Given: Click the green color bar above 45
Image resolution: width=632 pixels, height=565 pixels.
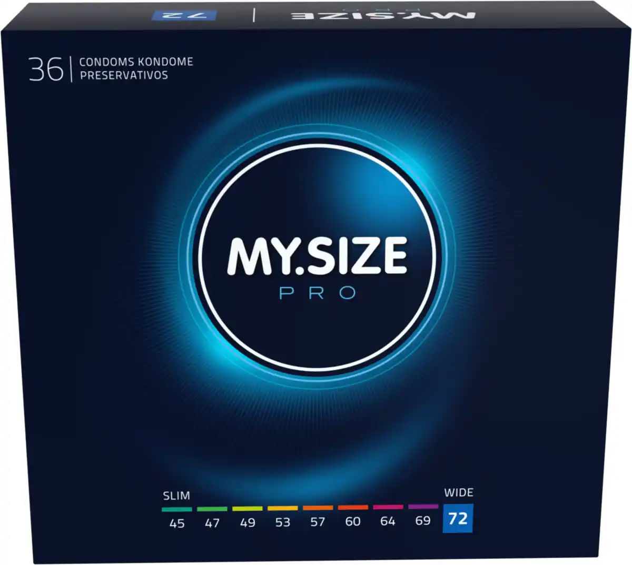Looking at the screenshot, I should coord(179,509).
